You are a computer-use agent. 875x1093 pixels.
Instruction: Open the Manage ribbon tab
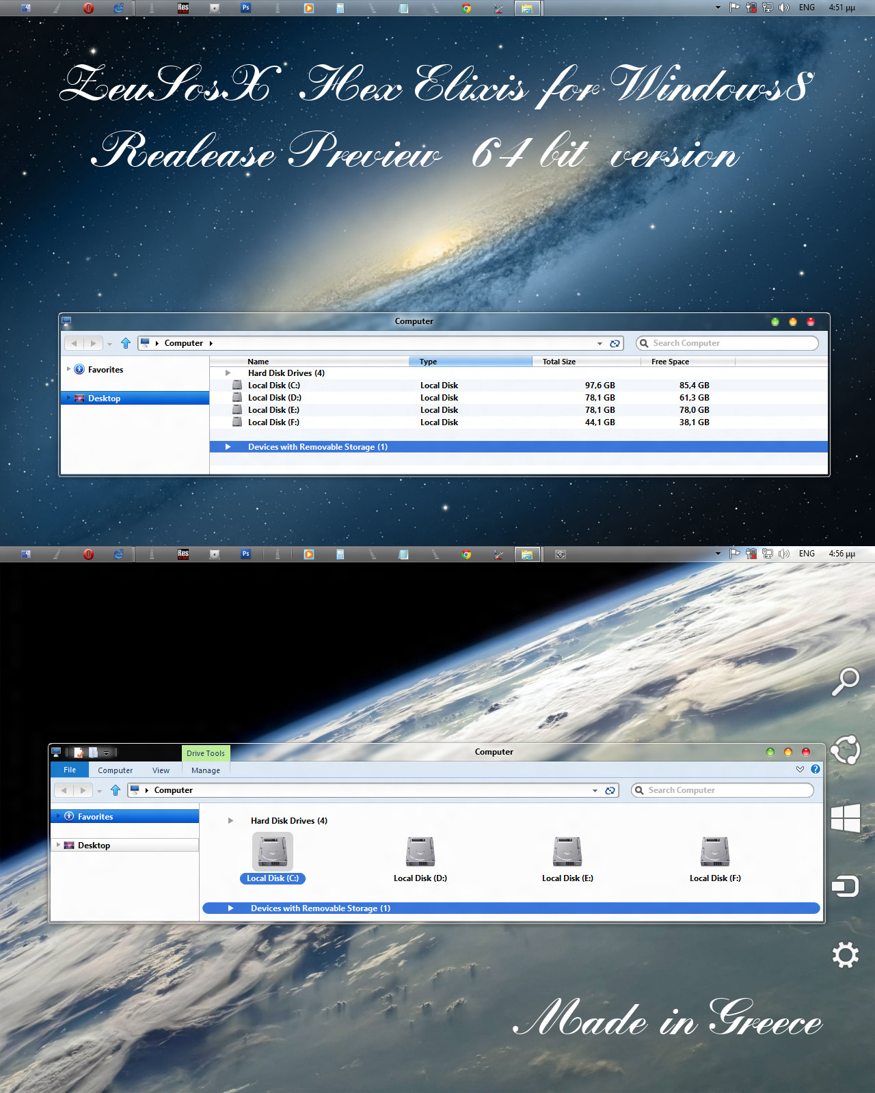(206, 770)
